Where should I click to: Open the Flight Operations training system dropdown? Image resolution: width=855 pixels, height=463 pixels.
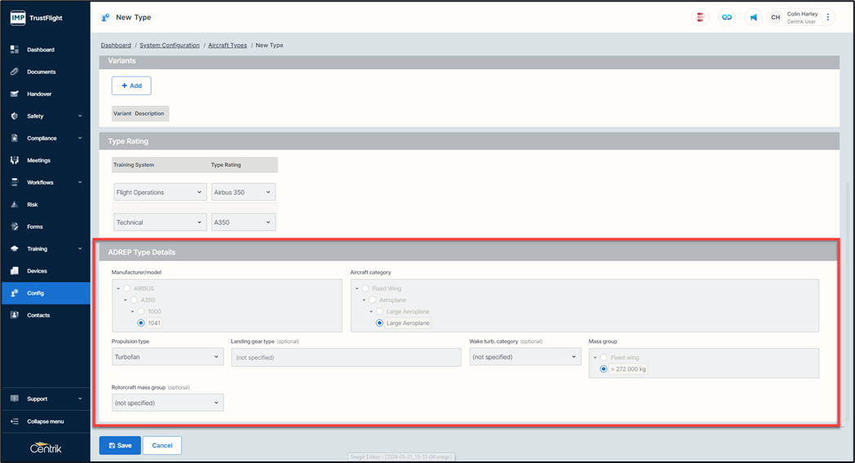point(160,192)
